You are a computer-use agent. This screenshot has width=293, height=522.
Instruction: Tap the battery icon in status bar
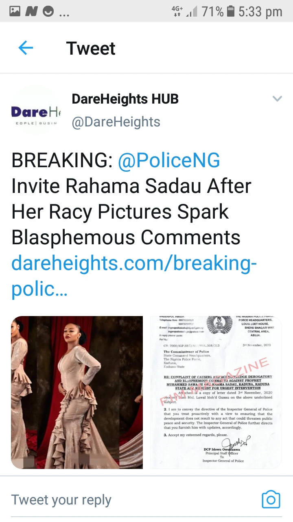click(231, 11)
